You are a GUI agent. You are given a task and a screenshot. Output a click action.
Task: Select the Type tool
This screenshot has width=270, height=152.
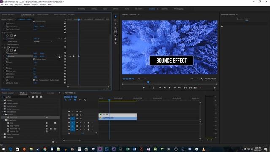click(116, 43)
